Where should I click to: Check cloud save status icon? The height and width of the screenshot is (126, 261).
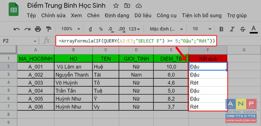(x=139, y=6)
